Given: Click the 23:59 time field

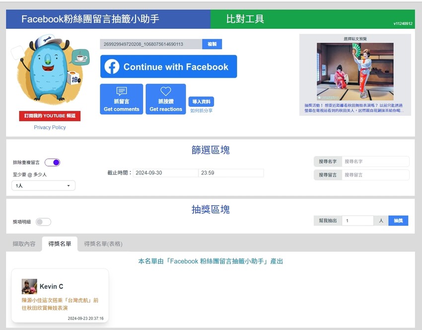Looking at the screenshot, I should pyautogui.click(x=231, y=173).
